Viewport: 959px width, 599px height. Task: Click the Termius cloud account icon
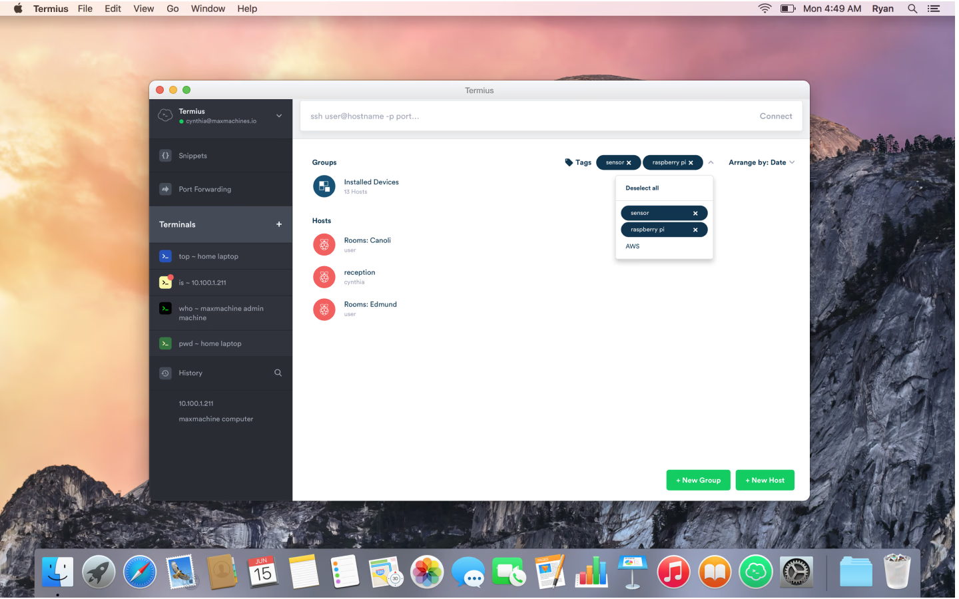pyautogui.click(x=165, y=115)
